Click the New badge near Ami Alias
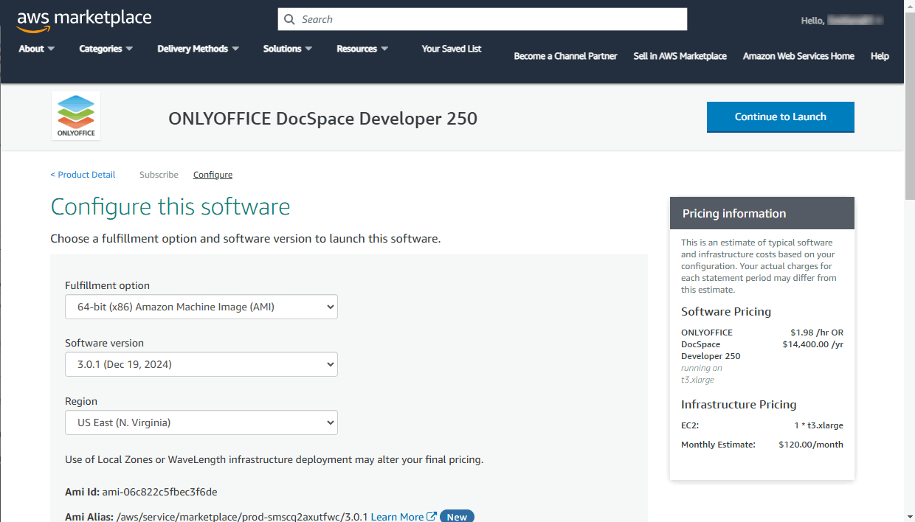Image resolution: width=915 pixels, height=522 pixels. [x=457, y=516]
